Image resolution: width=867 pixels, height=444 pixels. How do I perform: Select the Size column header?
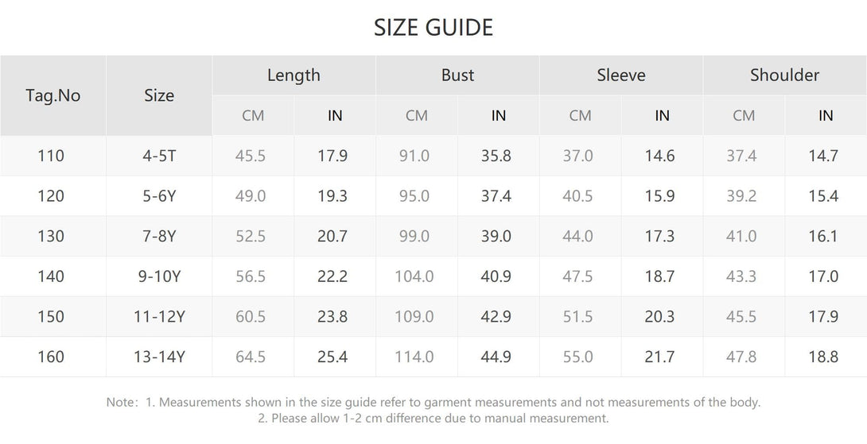159,95
